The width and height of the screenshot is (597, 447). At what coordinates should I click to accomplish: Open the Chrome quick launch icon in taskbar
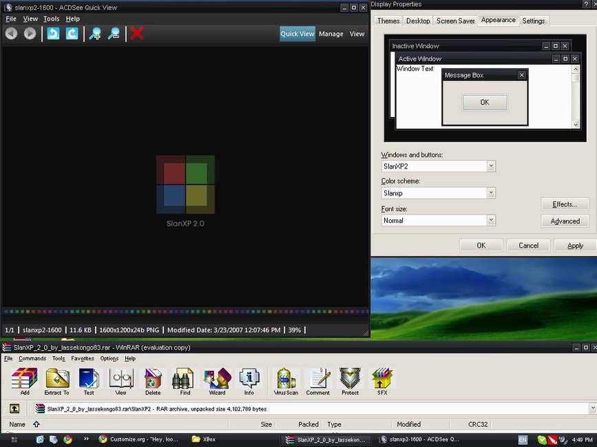tap(67, 439)
